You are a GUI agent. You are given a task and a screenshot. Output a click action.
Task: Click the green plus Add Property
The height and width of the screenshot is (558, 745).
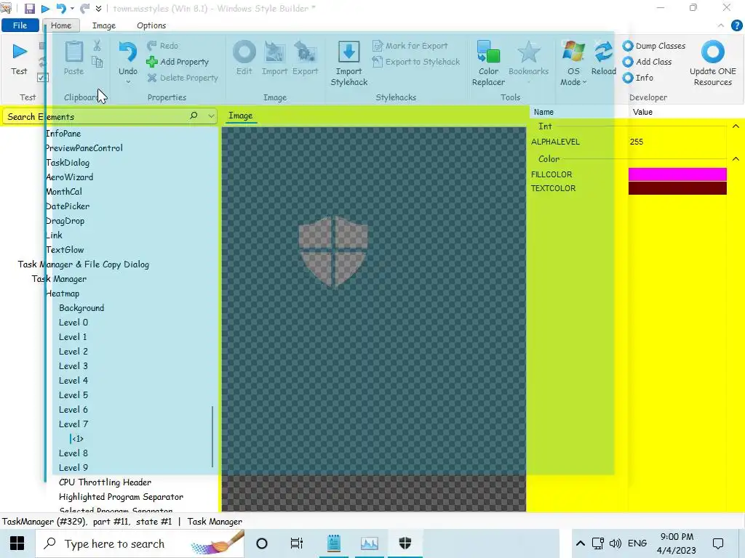coord(178,62)
